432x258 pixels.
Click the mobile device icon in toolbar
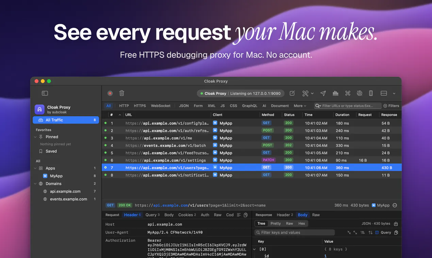click(371, 93)
